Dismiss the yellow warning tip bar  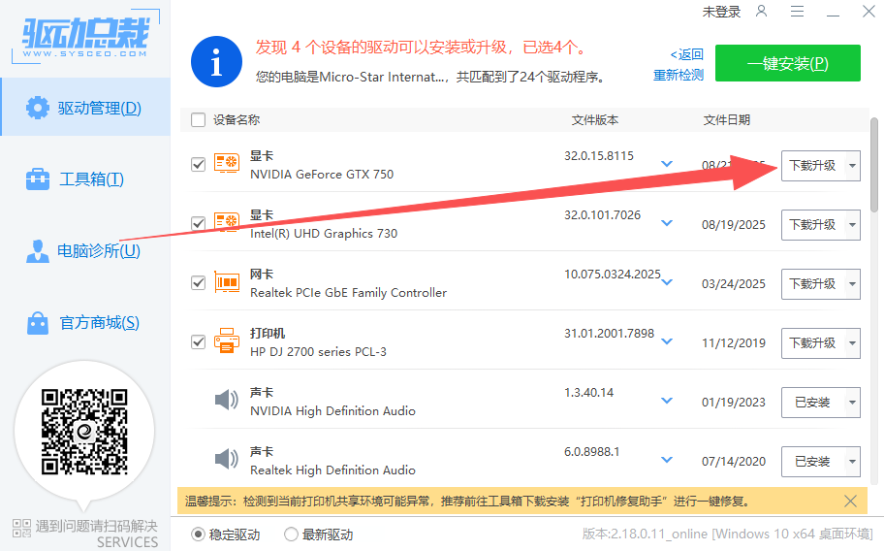click(850, 502)
